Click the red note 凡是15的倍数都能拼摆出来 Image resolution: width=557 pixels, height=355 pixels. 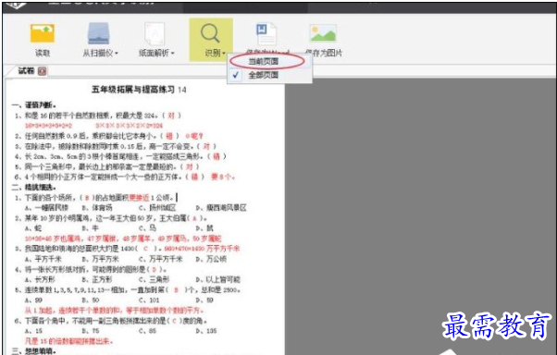[68, 341]
